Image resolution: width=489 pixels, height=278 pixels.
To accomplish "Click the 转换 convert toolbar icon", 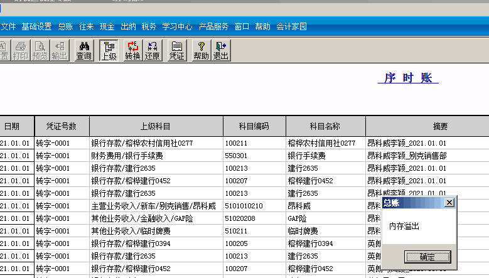I will 133,50.
